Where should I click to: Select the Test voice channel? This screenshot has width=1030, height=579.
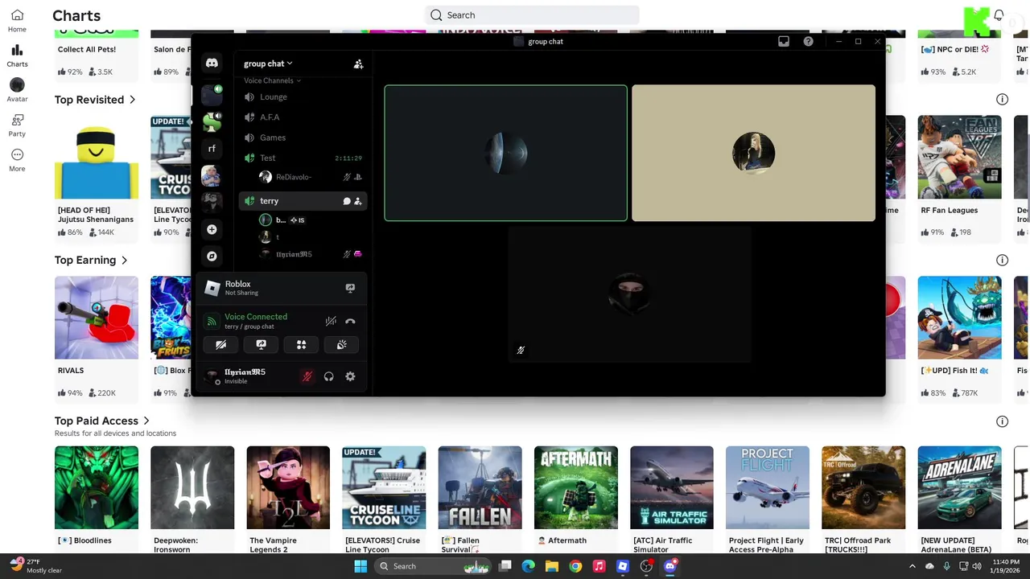click(x=303, y=158)
